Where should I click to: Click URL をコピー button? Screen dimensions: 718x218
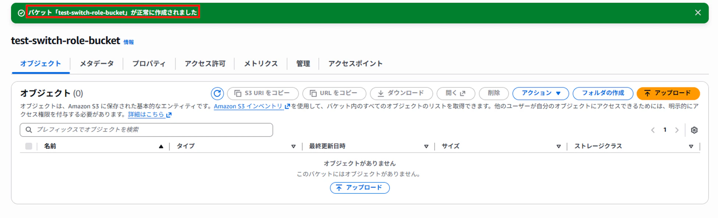coord(334,94)
